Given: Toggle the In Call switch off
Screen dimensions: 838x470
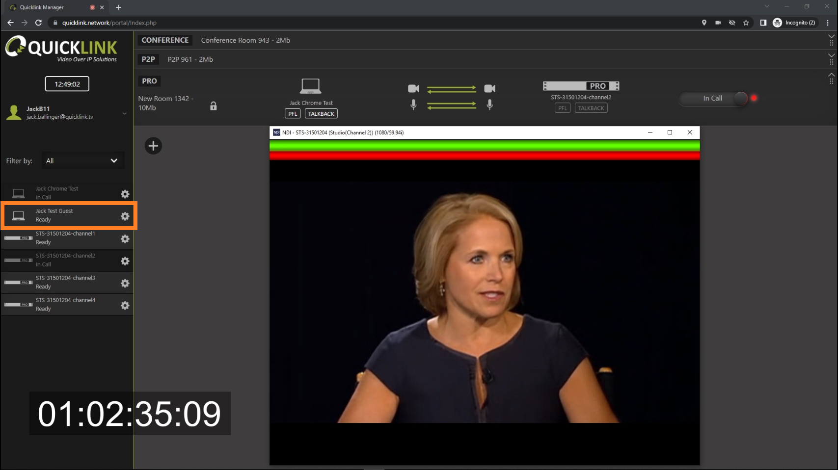Looking at the screenshot, I should coord(740,99).
